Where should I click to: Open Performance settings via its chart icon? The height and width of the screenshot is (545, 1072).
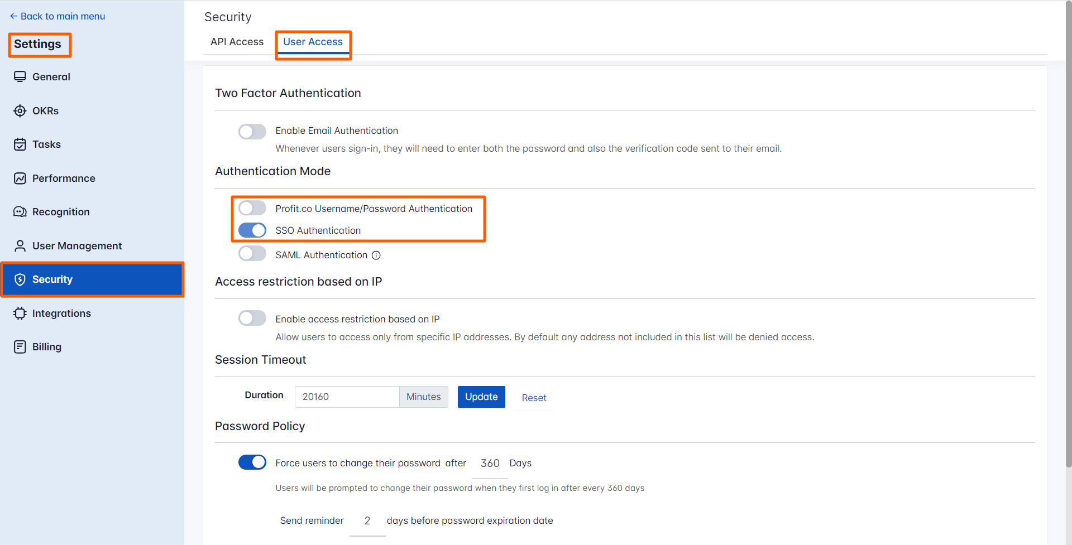pyautogui.click(x=20, y=178)
